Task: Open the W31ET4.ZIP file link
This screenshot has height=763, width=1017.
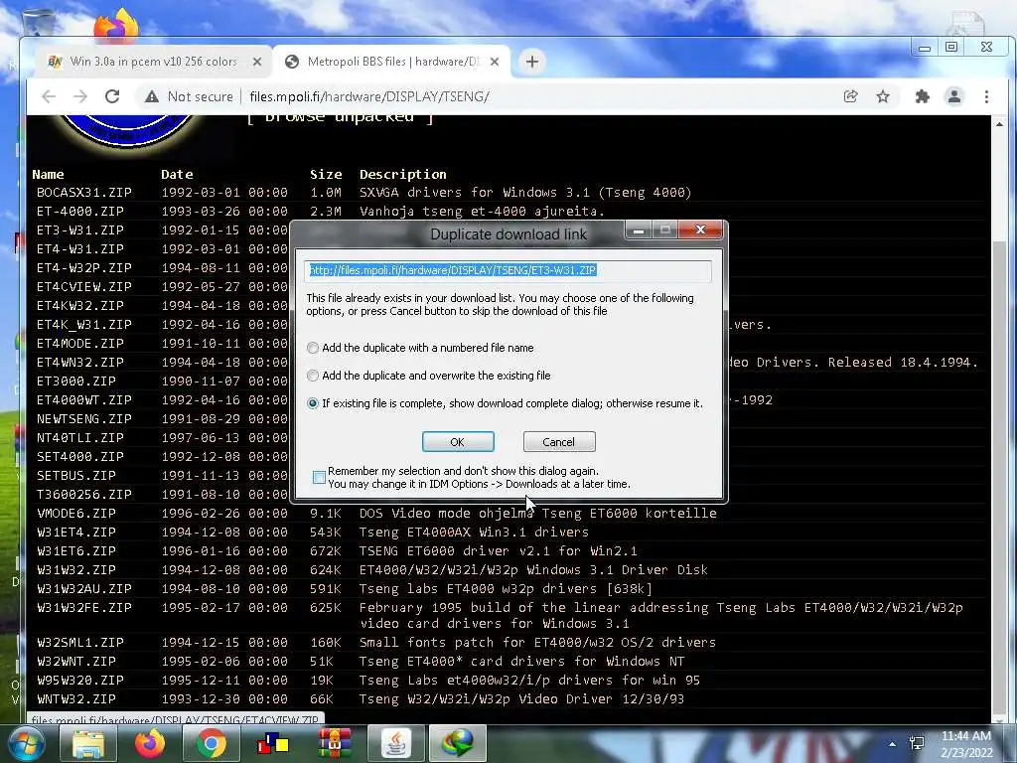Action: (x=76, y=533)
